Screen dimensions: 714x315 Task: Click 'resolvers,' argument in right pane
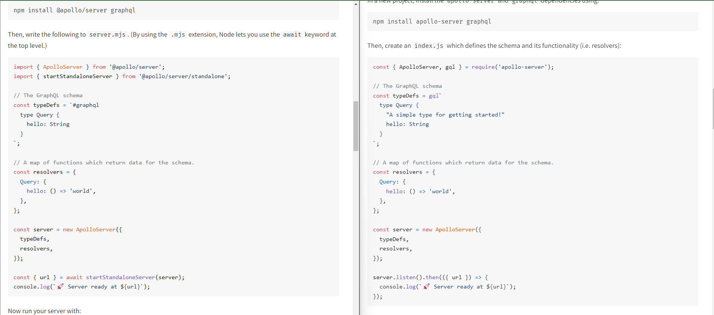coord(396,248)
